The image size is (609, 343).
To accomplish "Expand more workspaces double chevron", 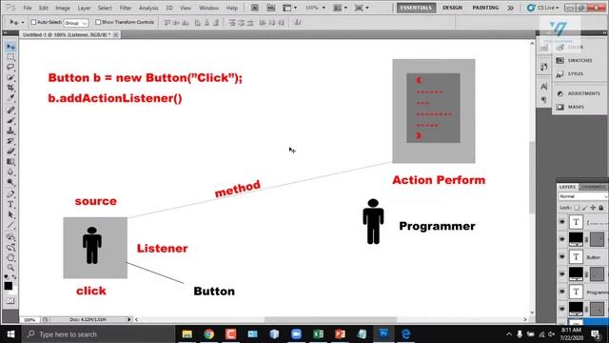I will coord(510,8).
